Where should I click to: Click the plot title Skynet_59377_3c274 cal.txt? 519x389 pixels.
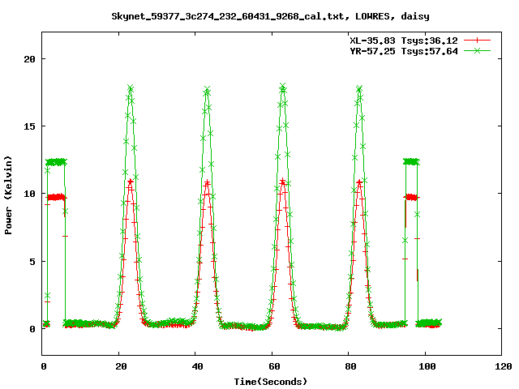(x=270, y=16)
